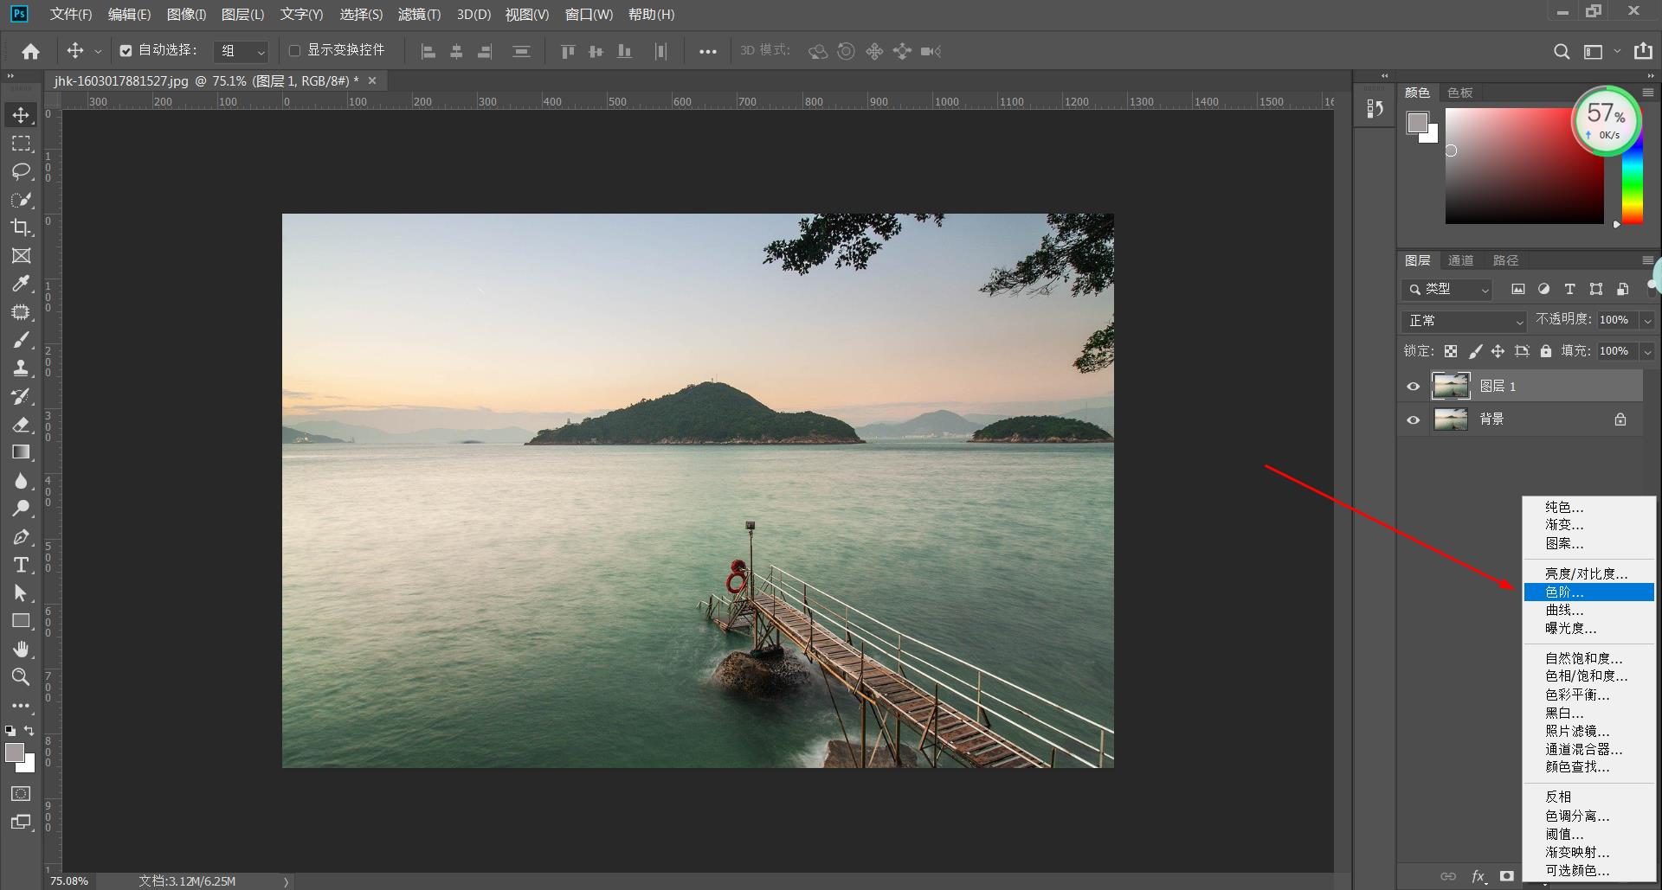Expand the 不透明度 opacity dropdown arrow
The width and height of the screenshot is (1662, 890).
click(x=1647, y=321)
